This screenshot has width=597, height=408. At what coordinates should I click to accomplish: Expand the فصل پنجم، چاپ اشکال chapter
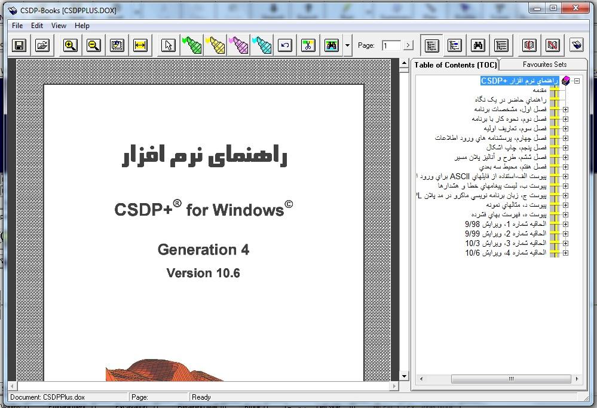[x=566, y=148]
